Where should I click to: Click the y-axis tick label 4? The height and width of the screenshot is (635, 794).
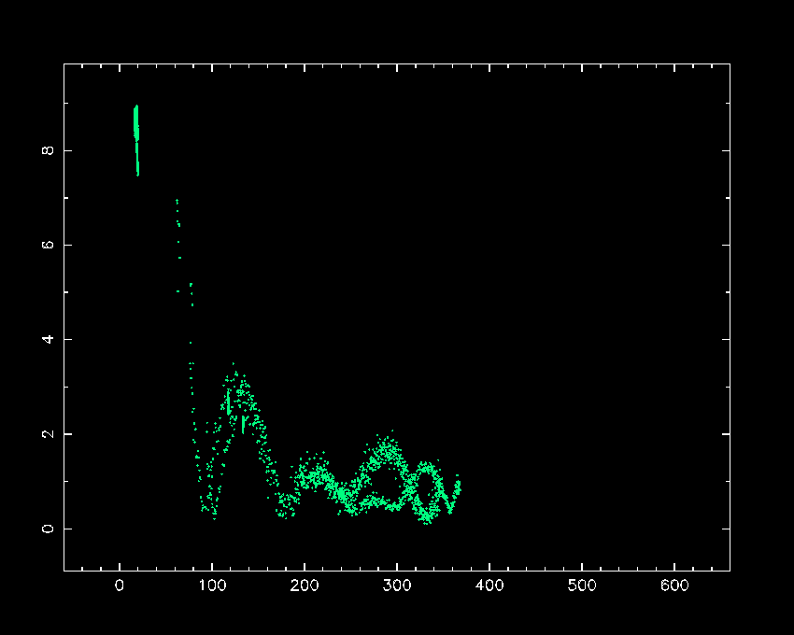coord(48,339)
